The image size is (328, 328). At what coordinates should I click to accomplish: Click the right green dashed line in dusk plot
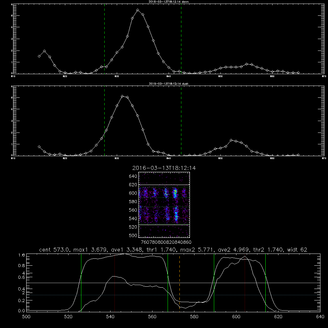point(181,121)
